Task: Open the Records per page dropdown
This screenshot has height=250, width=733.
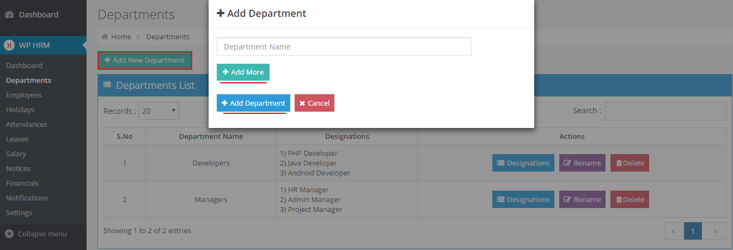Action: 158,111
